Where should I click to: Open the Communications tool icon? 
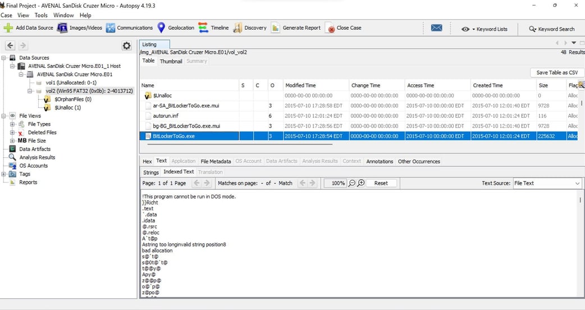point(111,28)
